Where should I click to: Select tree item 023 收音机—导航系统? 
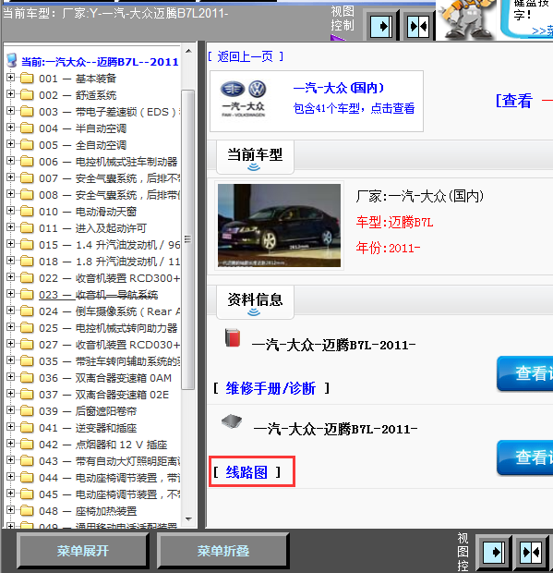[99, 295]
